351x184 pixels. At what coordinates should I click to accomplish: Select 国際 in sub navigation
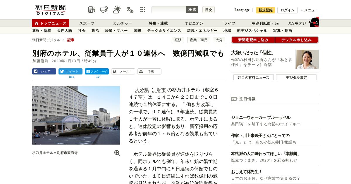click(137, 30)
